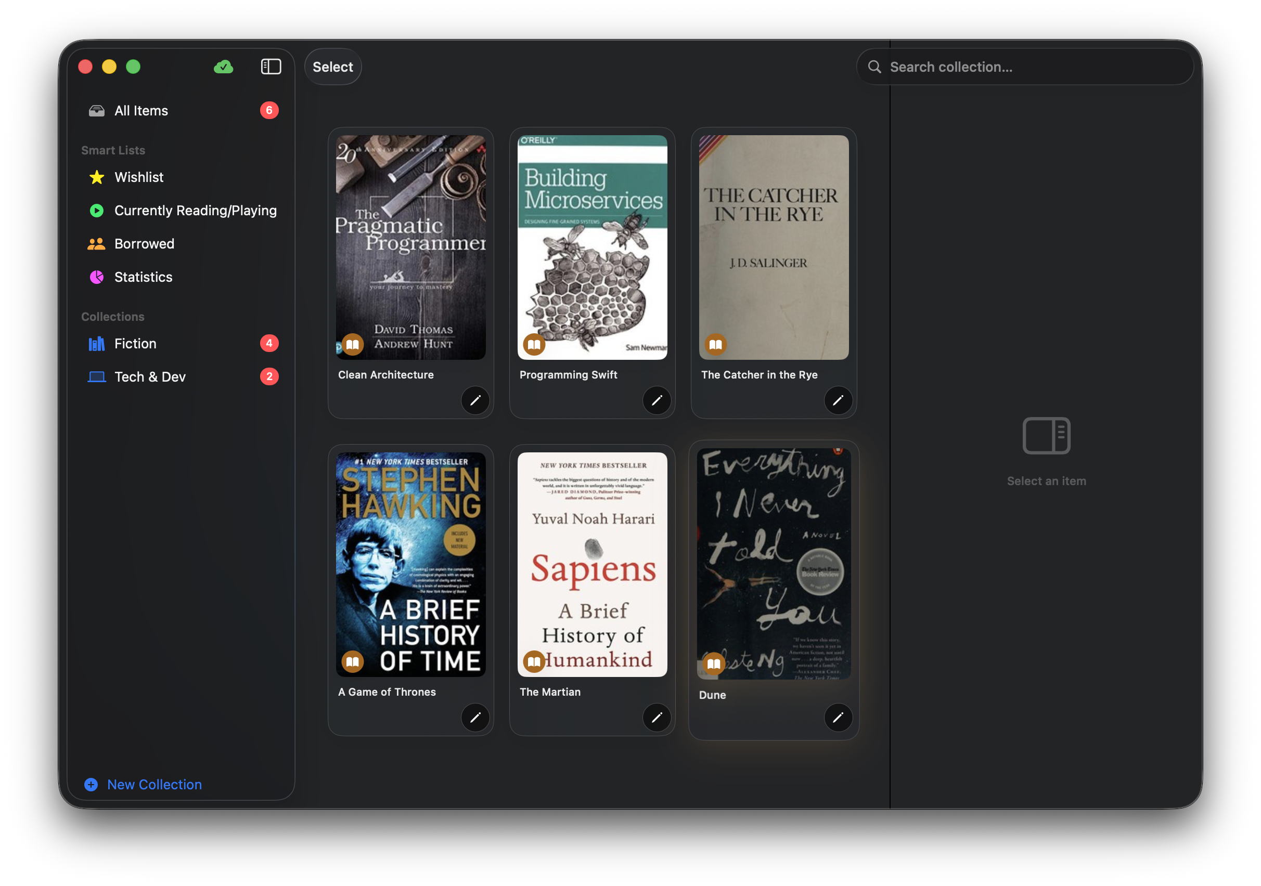Click the Tech & Dev count badge 2
Screen dimensions: 1261x886
[x=269, y=377]
